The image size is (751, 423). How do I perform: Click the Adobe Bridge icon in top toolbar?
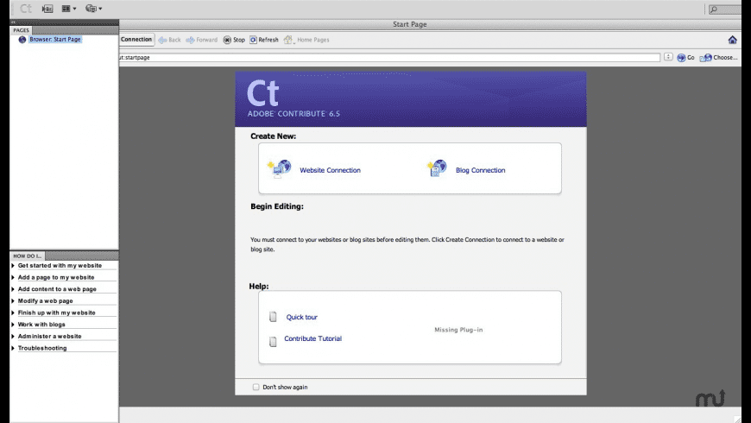[x=47, y=9]
